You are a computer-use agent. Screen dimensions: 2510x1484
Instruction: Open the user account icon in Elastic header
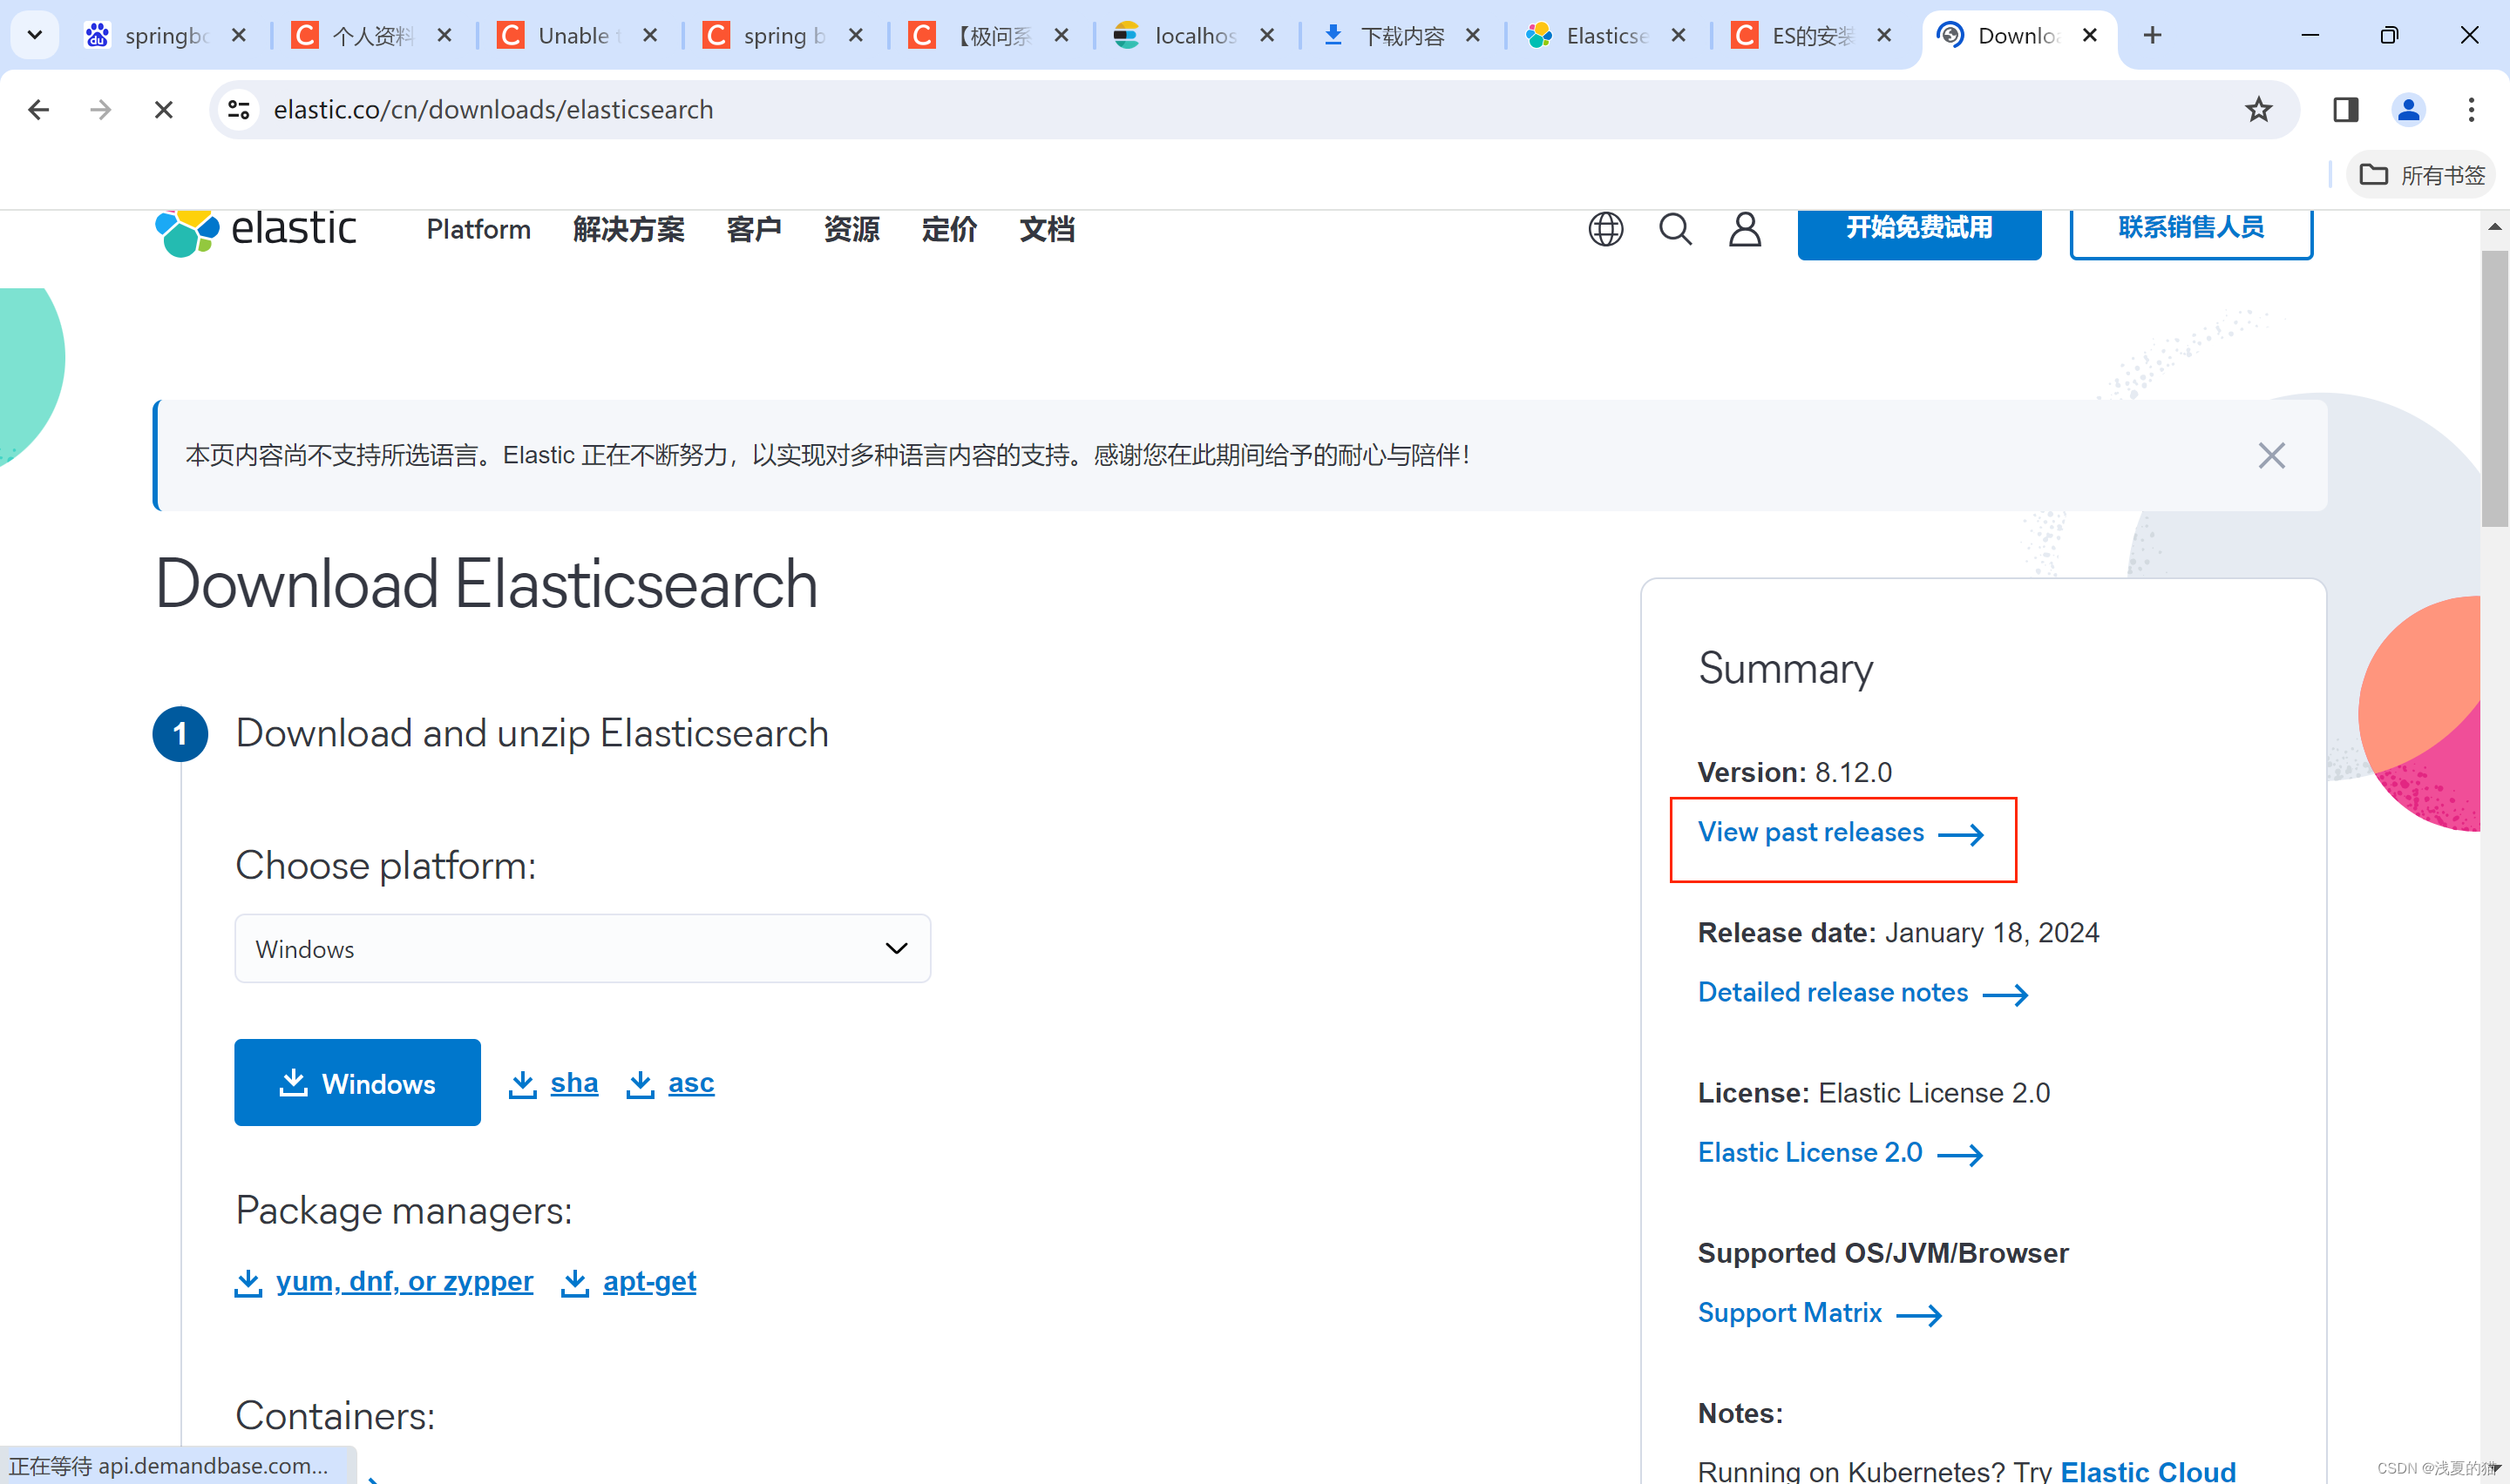(x=1745, y=229)
